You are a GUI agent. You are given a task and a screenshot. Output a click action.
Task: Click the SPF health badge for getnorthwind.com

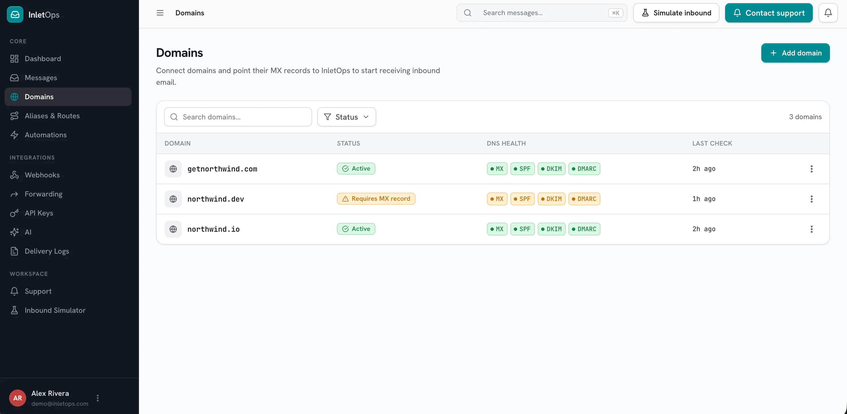523,169
